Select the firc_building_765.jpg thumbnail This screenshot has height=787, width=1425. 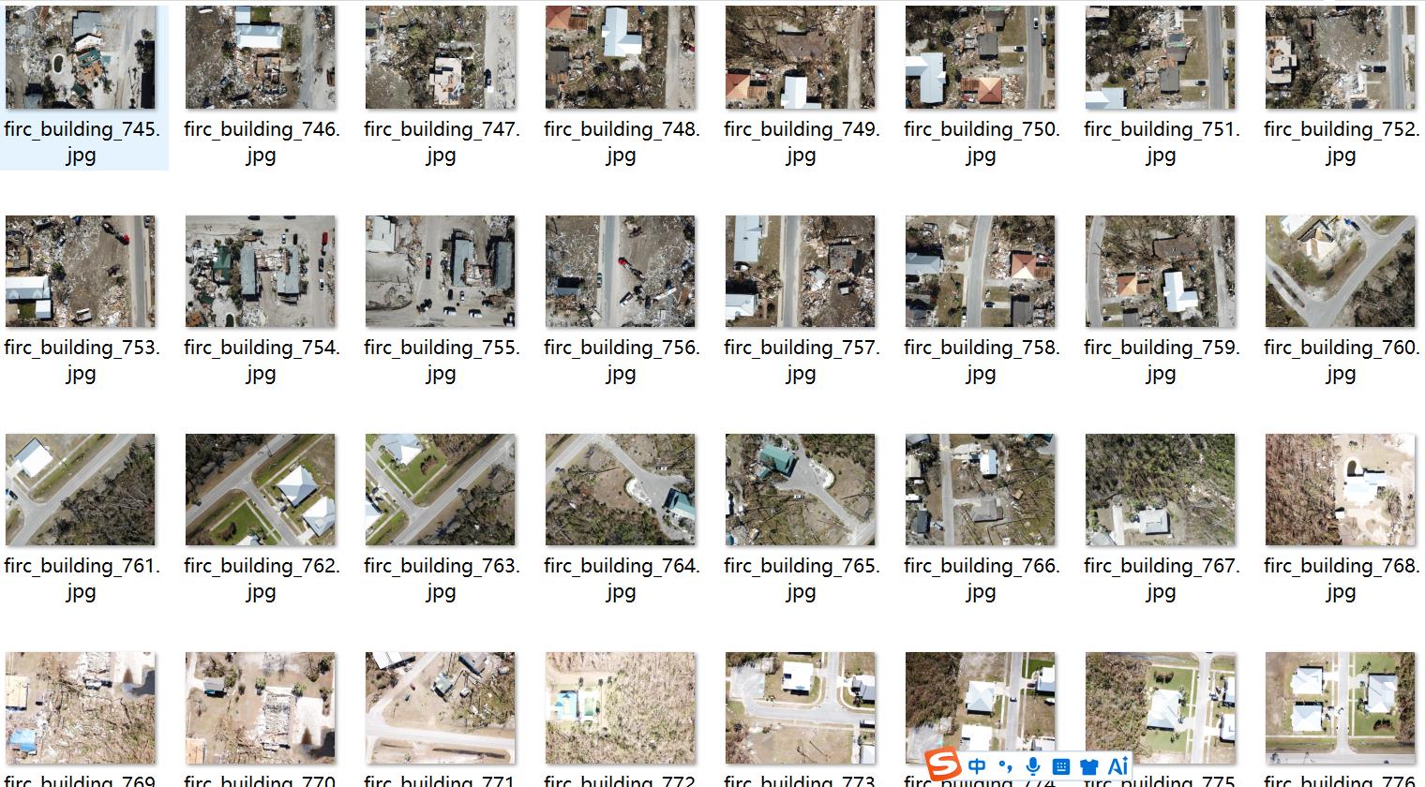[x=801, y=490]
